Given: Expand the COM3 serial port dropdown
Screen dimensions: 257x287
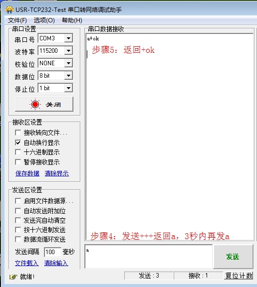Looking at the screenshot, I should (x=68, y=38).
